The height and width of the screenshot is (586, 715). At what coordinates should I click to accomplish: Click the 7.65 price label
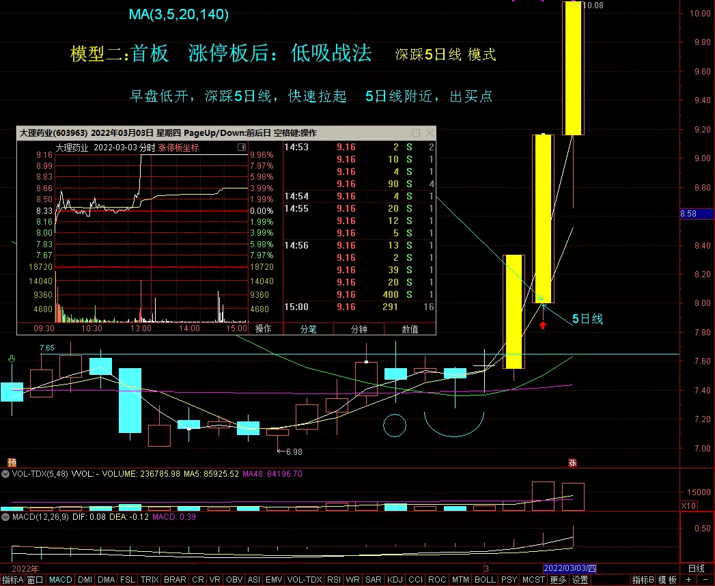[x=47, y=348]
